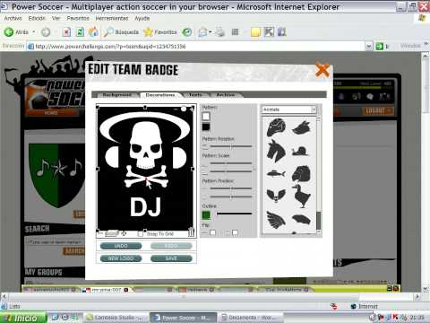The height and width of the screenshot is (323, 430).
Task: Select the white Pattern color swatch
Action: coord(206,116)
